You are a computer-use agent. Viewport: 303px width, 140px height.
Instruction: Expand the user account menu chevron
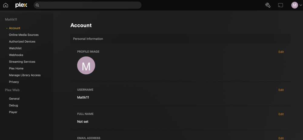pyautogui.click(x=300, y=5)
